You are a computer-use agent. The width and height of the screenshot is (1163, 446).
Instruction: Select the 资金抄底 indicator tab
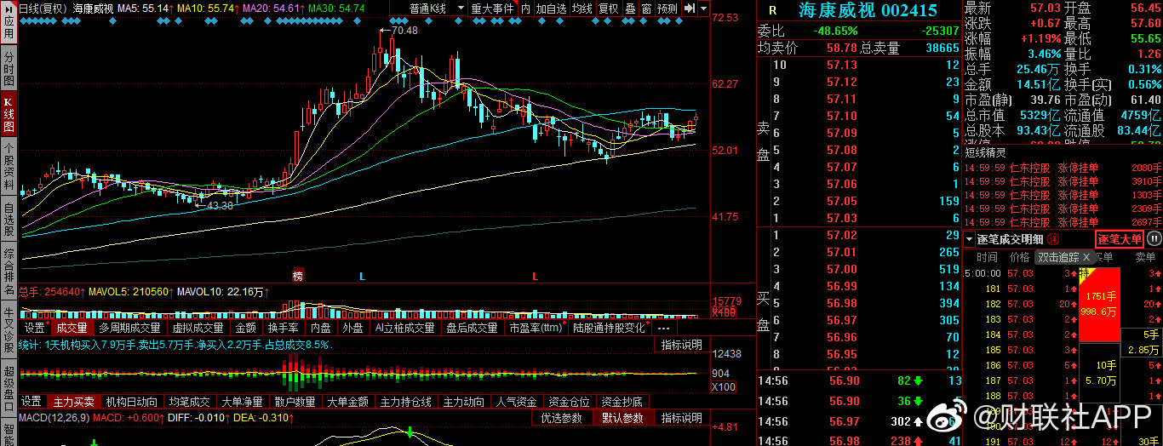(x=622, y=402)
